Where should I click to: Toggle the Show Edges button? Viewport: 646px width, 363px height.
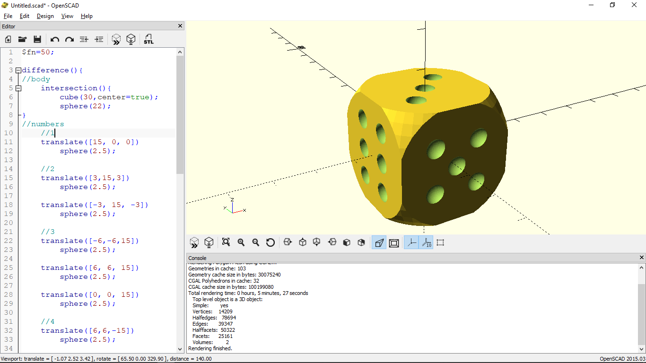441,242
